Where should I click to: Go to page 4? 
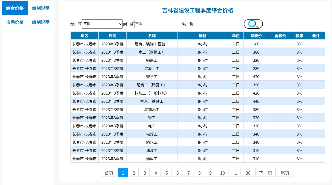pyautogui.click(x=156, y=173)
